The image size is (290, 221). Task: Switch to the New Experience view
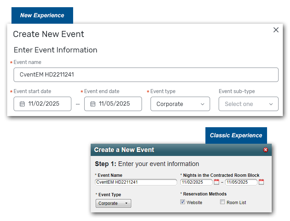pyautogui.click(x=42, y=15)
